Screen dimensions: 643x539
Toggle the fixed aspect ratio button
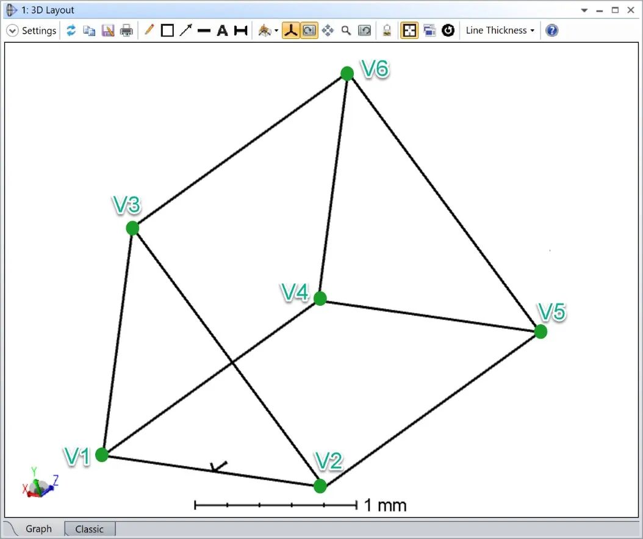pos(409,31)
